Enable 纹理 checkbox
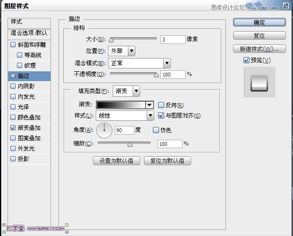This screenshot has height=236, width=293. (x=20, y=65)
